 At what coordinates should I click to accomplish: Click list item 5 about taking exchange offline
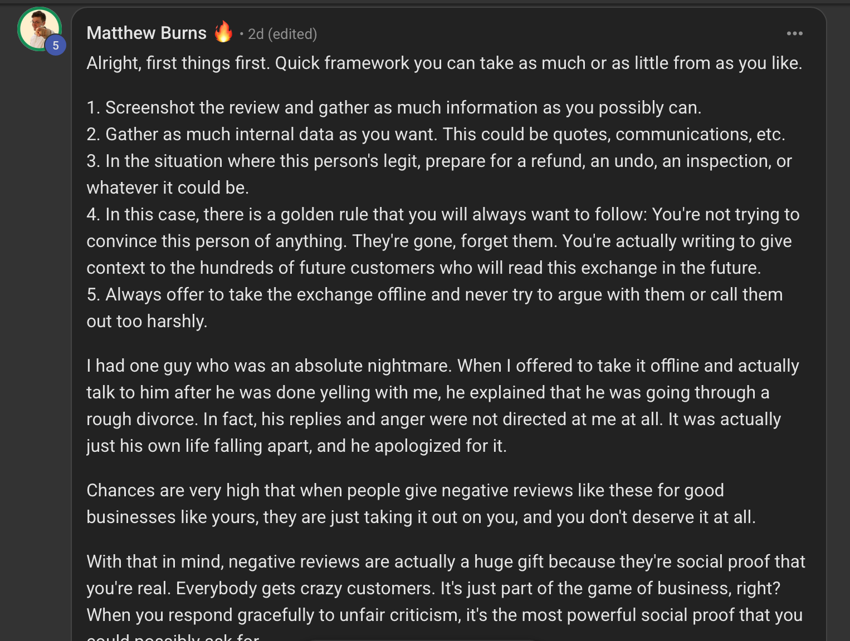click(x=434, y=295)
